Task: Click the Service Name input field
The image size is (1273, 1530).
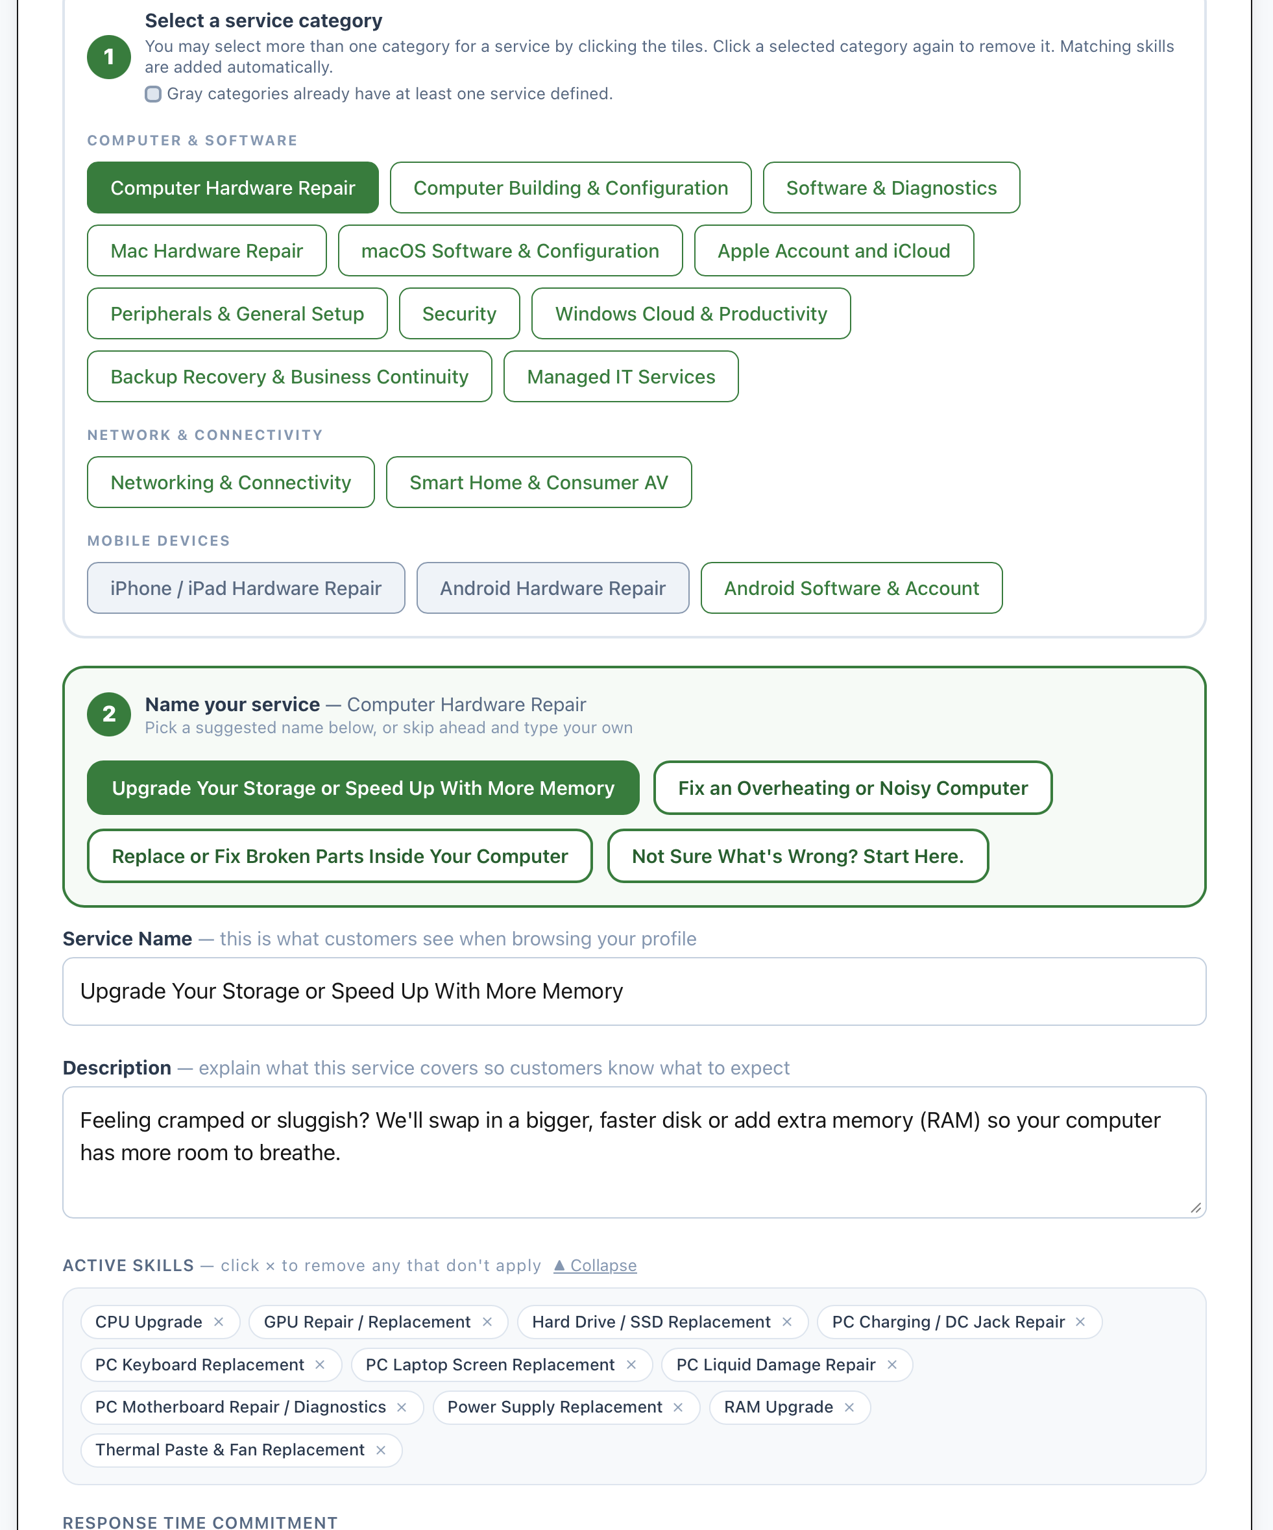Action: [634, 991]
